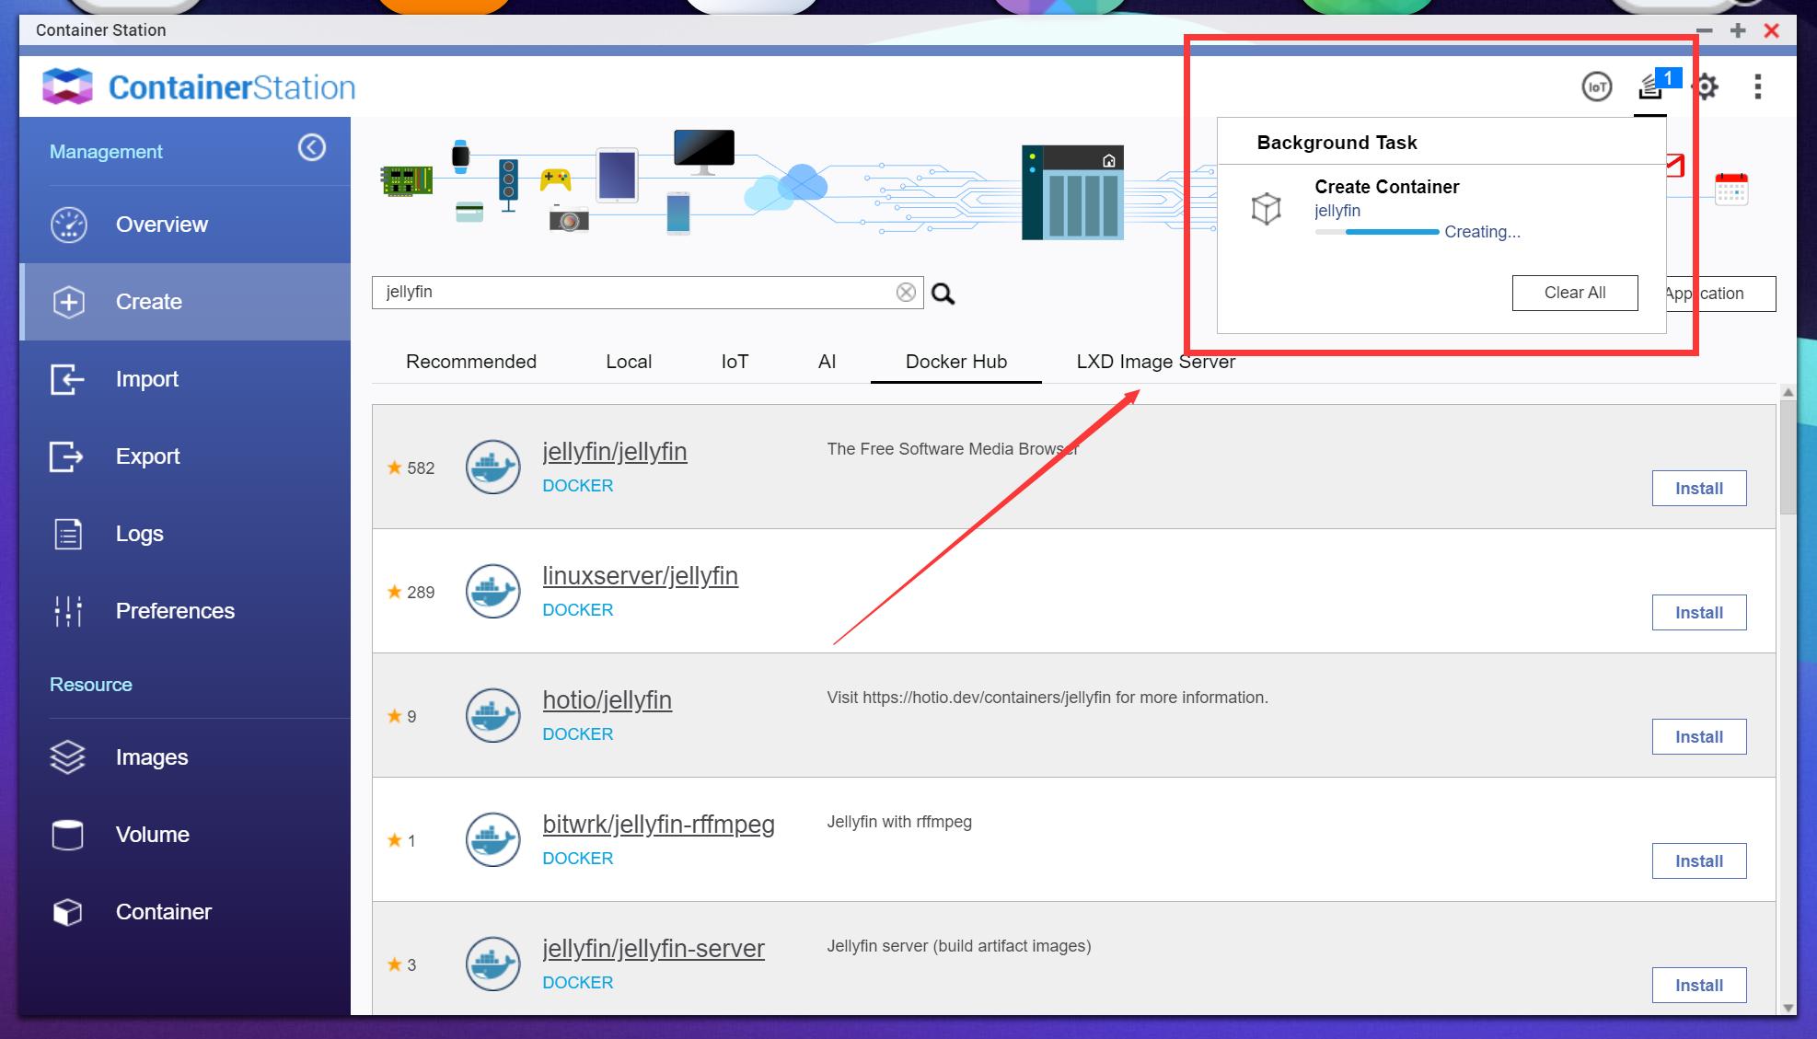Collapse the Management sidebar
This screenshot has width=1817, height=1039.
pos(312,148)
